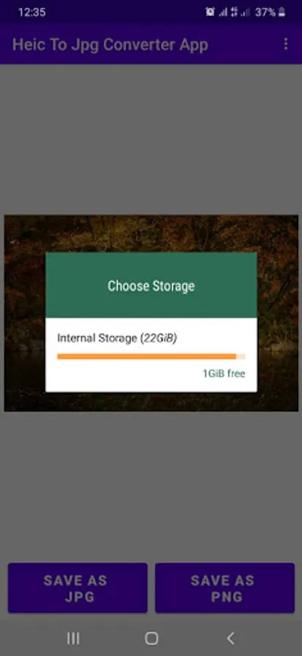Viewport: 302px width, 656px height.
Task: Dismiss dialog by tapping gray area below image
Action: click(151, 485)
